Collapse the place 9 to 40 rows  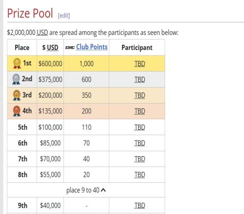86,190
